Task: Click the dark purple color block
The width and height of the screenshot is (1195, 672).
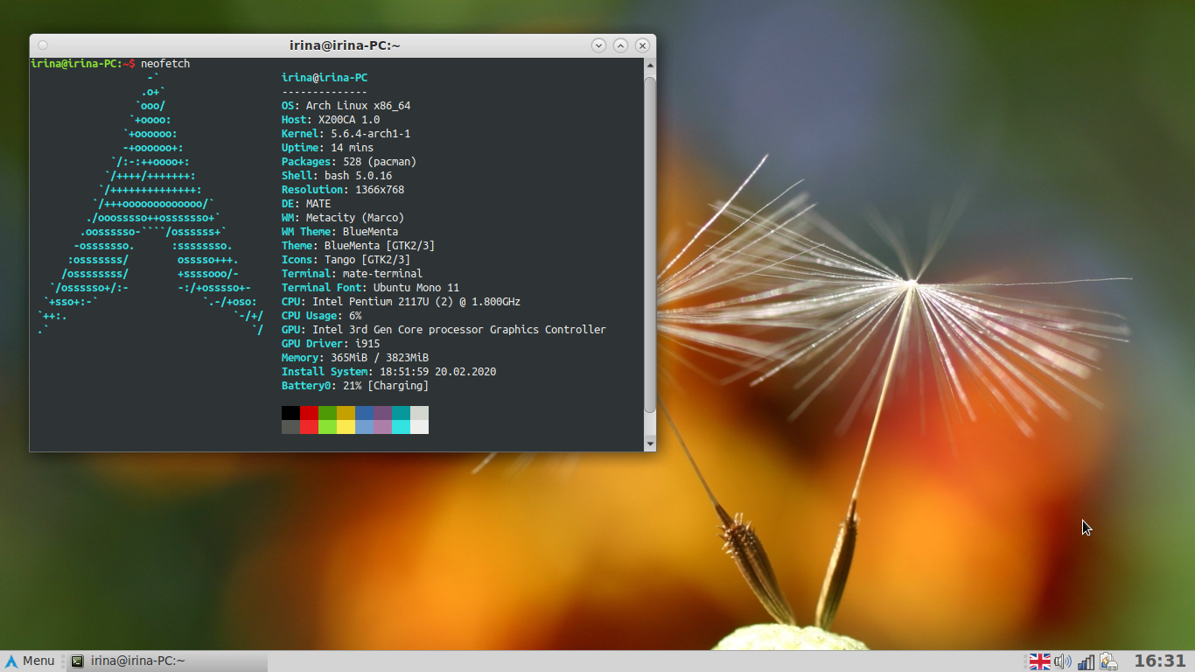Action: (x=382, y=413)
